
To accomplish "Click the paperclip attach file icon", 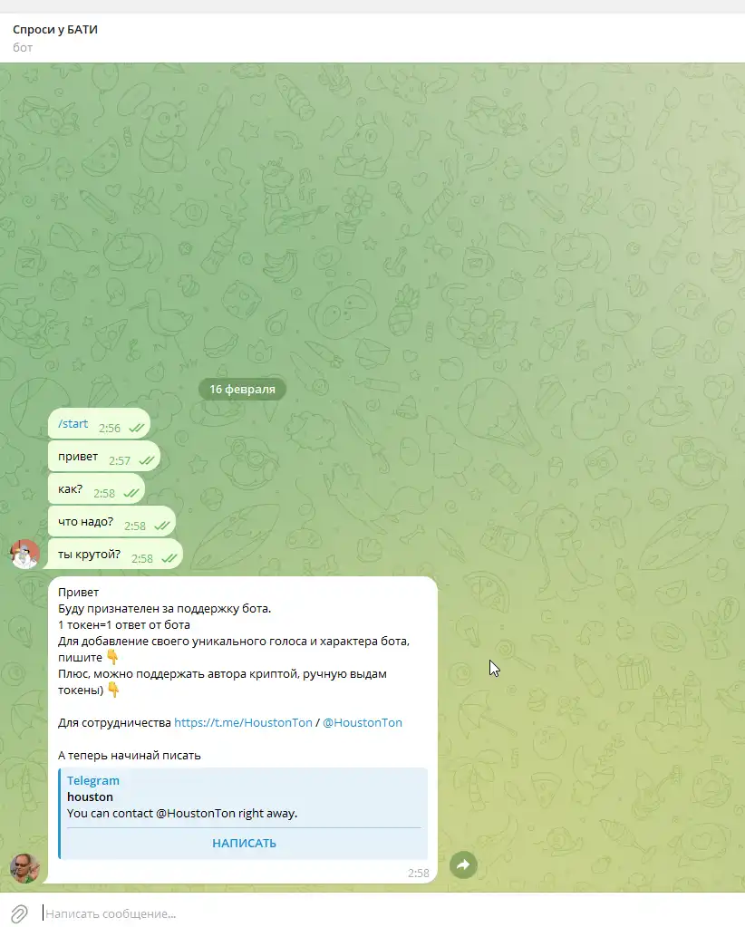I will (x=18, y=913).
